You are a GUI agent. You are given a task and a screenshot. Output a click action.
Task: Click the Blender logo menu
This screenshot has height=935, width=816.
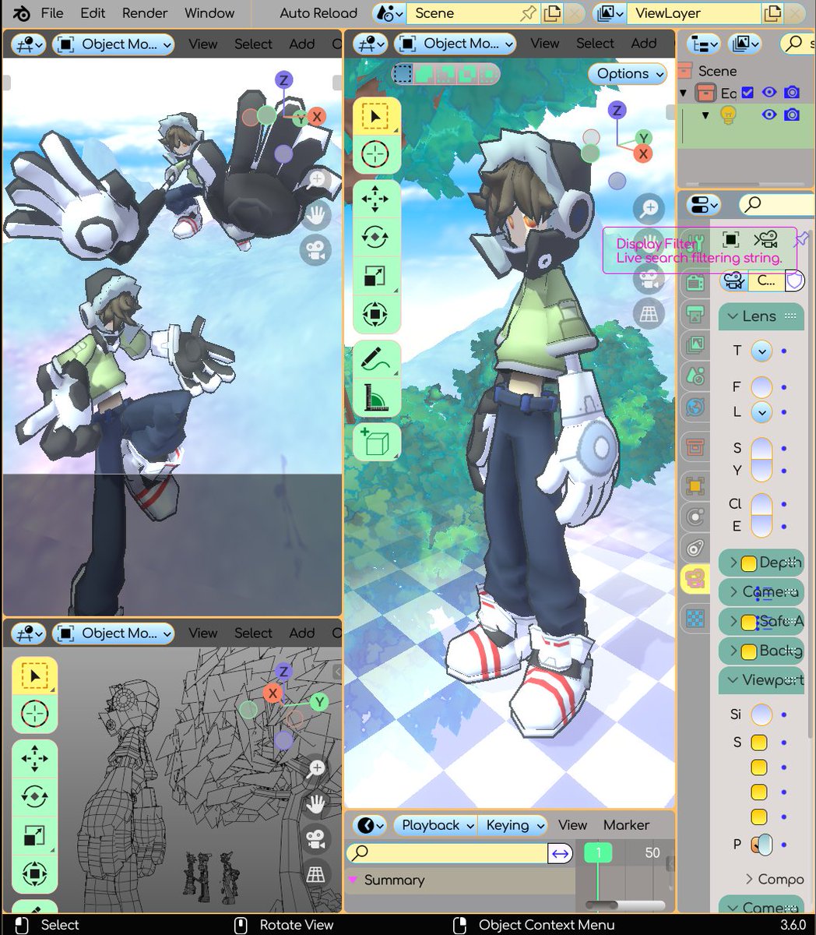(x=21, y=13)
